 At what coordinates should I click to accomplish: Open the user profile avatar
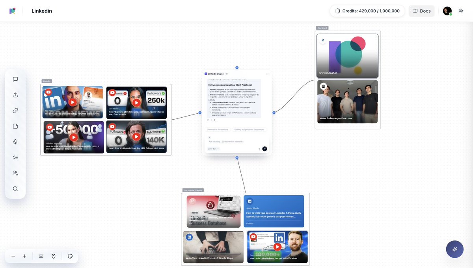point(447,11)
